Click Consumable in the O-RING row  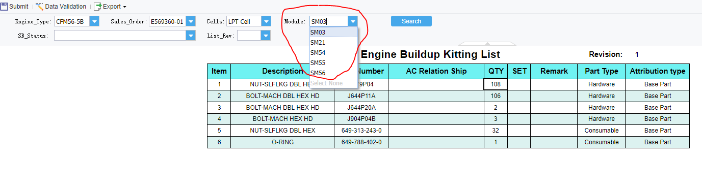(602, 142)
